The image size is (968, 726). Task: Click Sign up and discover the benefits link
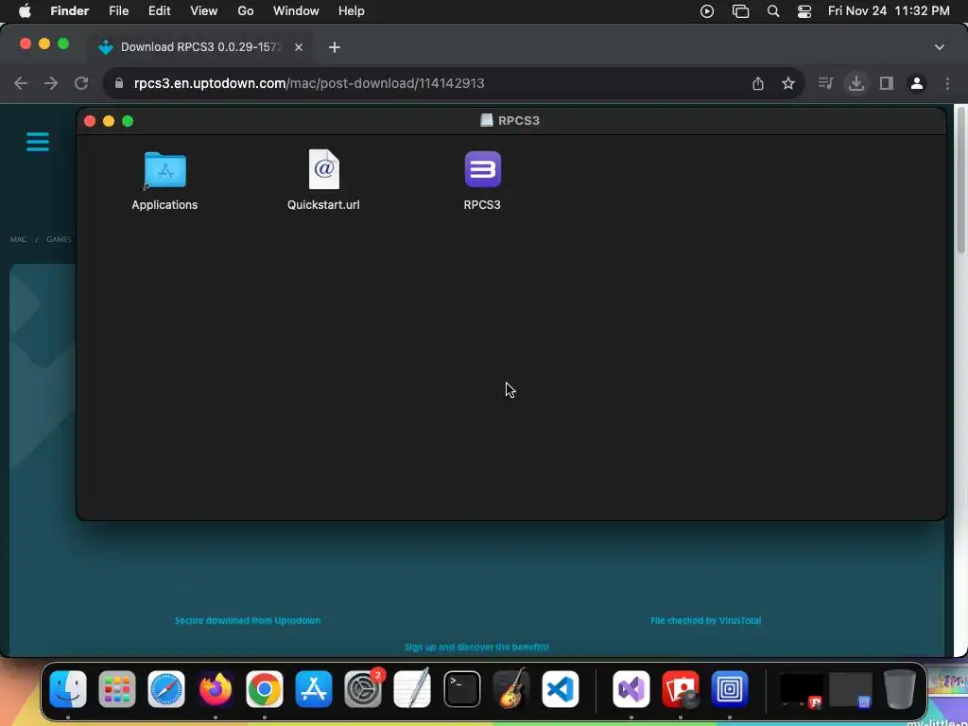476,647
